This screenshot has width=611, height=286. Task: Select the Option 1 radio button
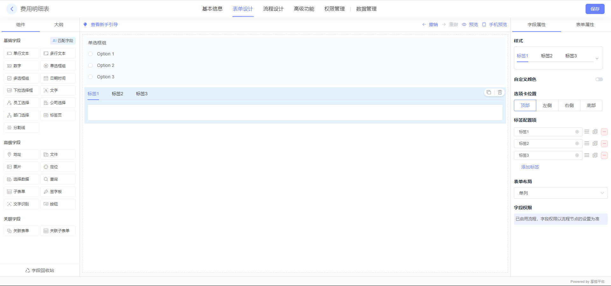[x=90, y=54]
